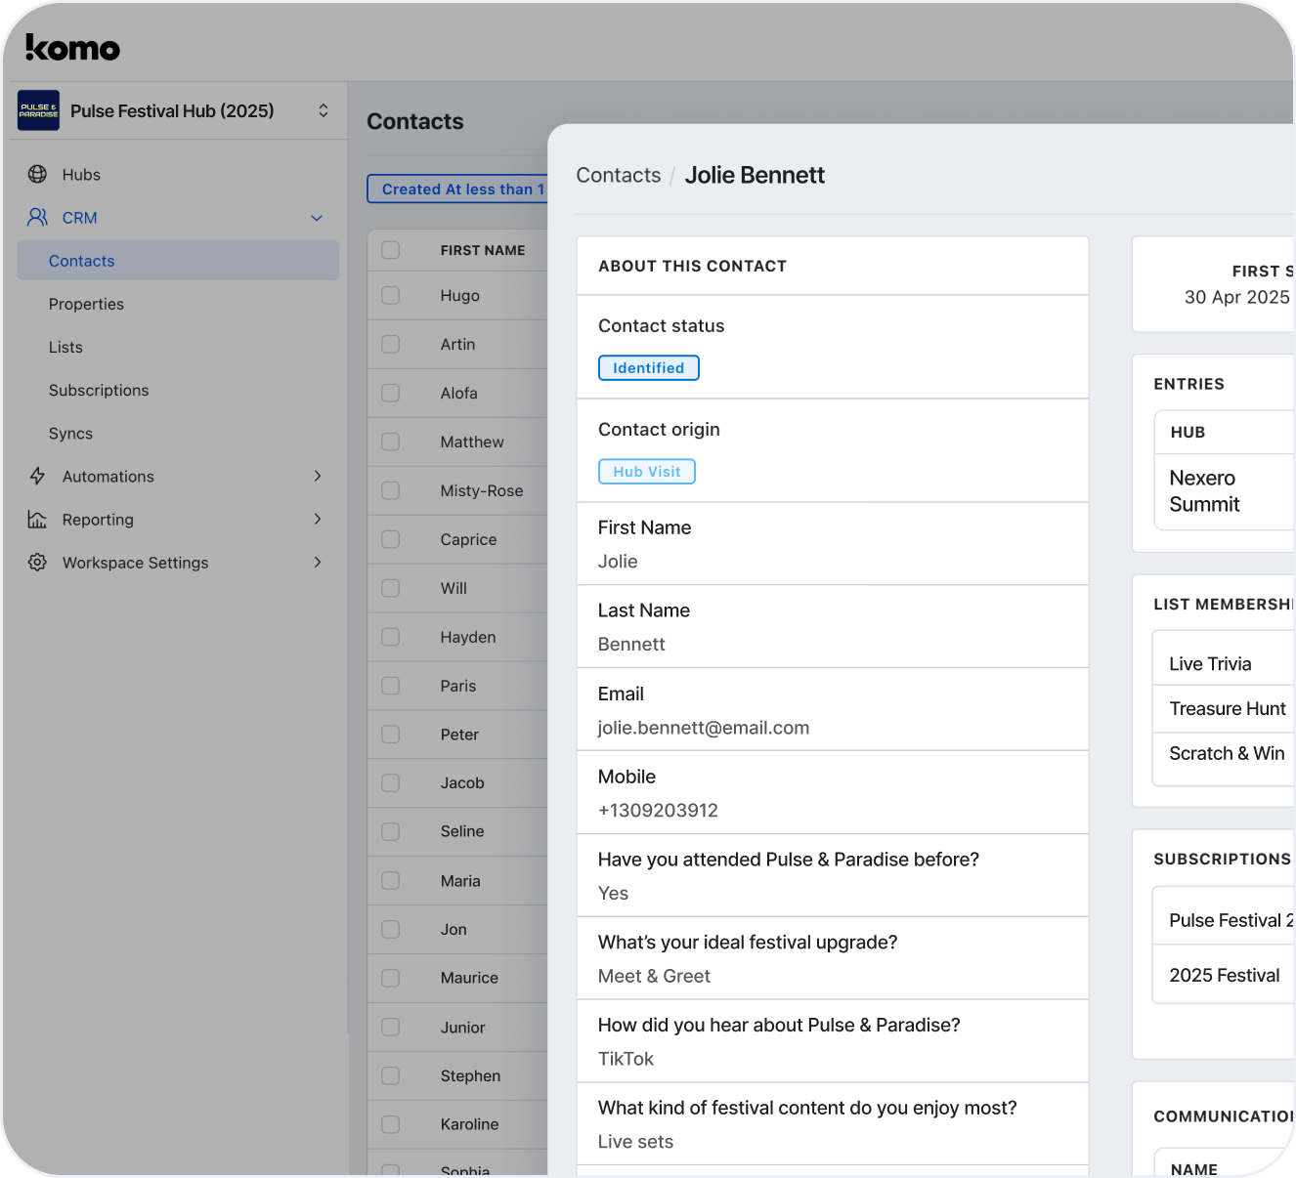This screenshot has height=1178, width=1296.
Task: Click the Komo logo
Action: [x=72, y=48]
